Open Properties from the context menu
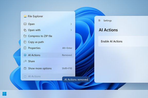Screen dimensions: 148x98 point(48,48)
